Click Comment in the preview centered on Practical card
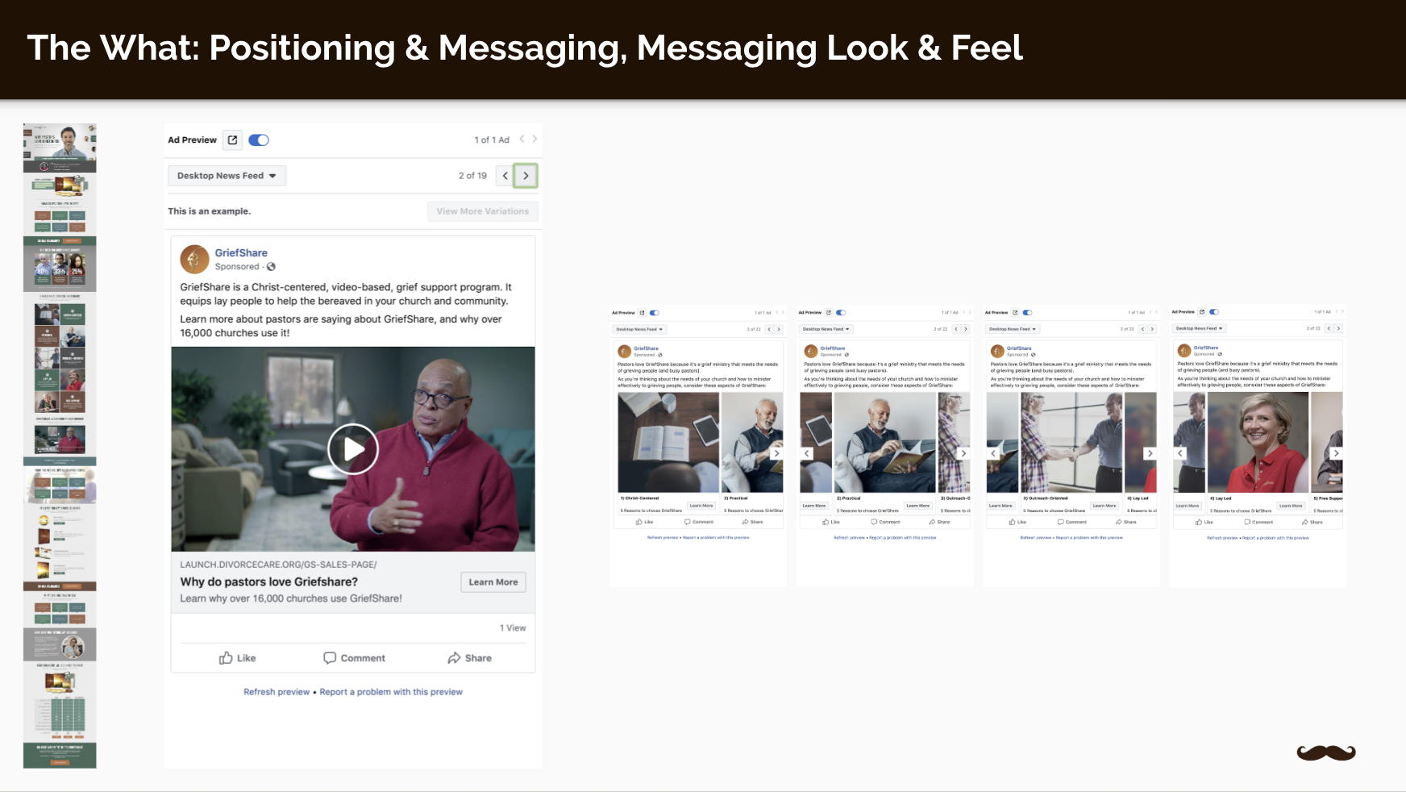The height and width of the screenshot is (792, 1406). 885,522
